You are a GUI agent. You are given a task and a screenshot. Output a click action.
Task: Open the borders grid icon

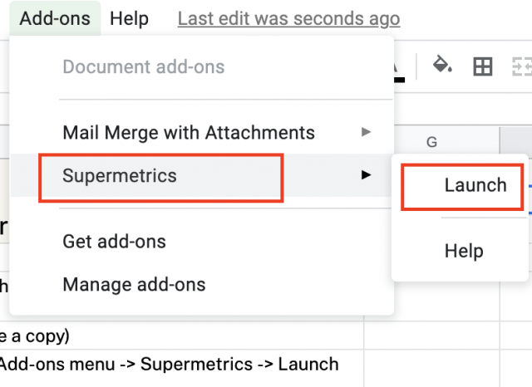click(x=482, y=66)
